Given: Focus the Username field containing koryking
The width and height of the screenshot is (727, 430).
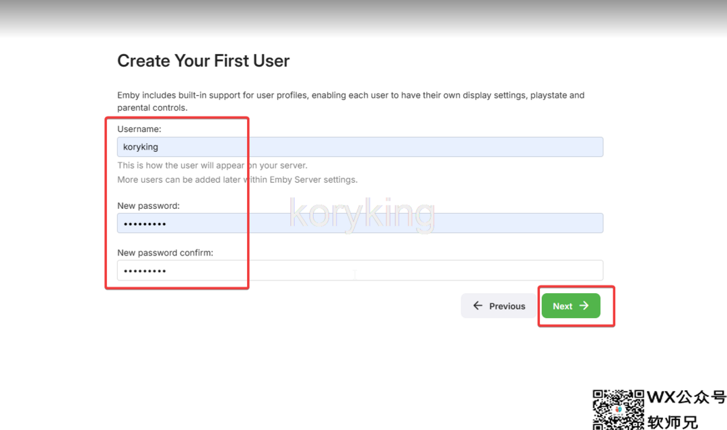Looking at the screenshot, I should point(359,147).
